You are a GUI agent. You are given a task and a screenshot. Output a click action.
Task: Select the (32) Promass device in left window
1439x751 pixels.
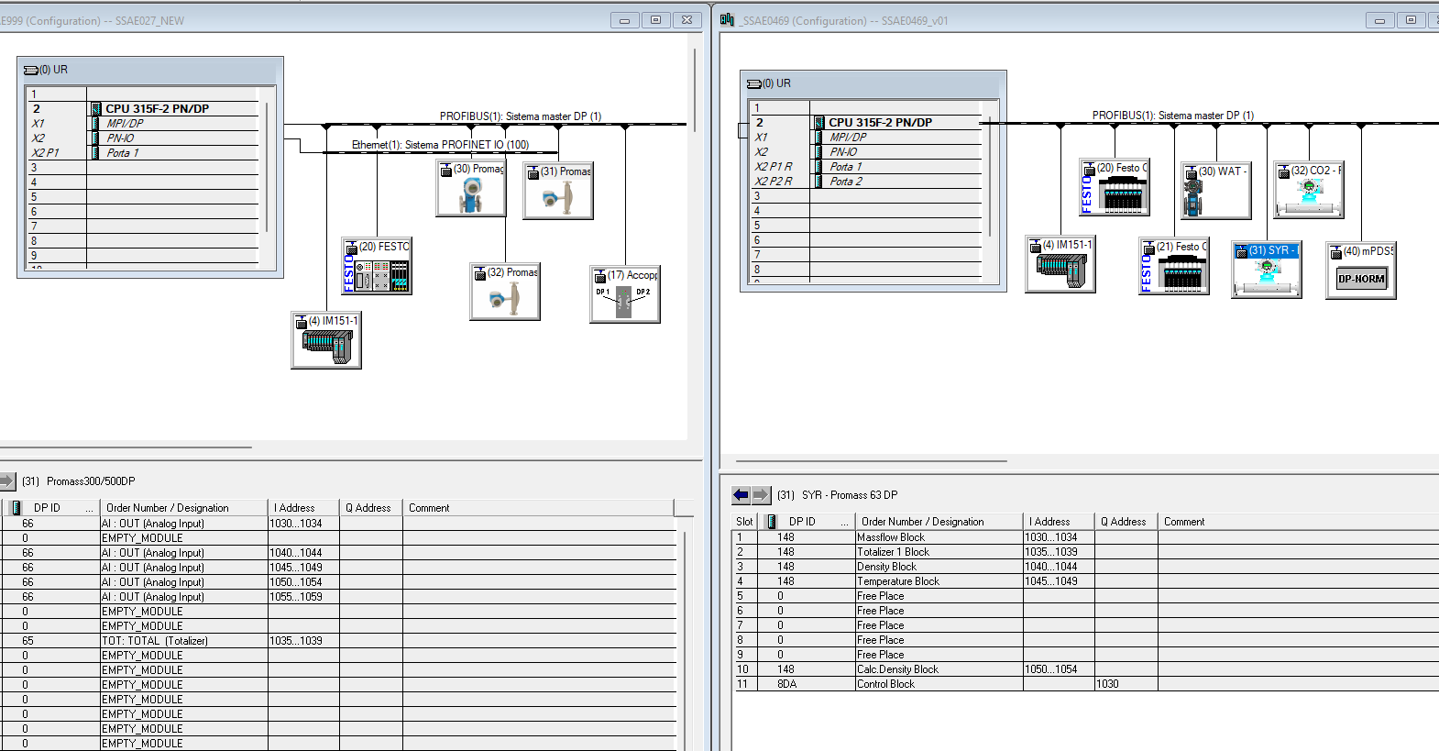[x=505, y=292]
